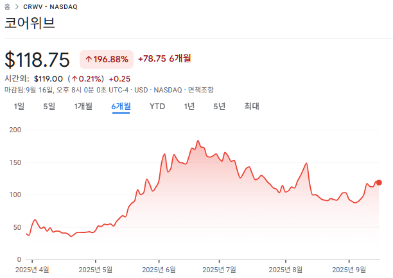Select the 5일 time range tab

[49, 107]
